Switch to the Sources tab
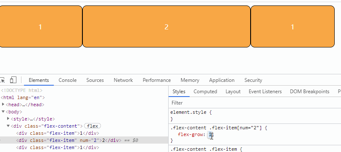This screenshot has height=152, width=341. (95, 80)
